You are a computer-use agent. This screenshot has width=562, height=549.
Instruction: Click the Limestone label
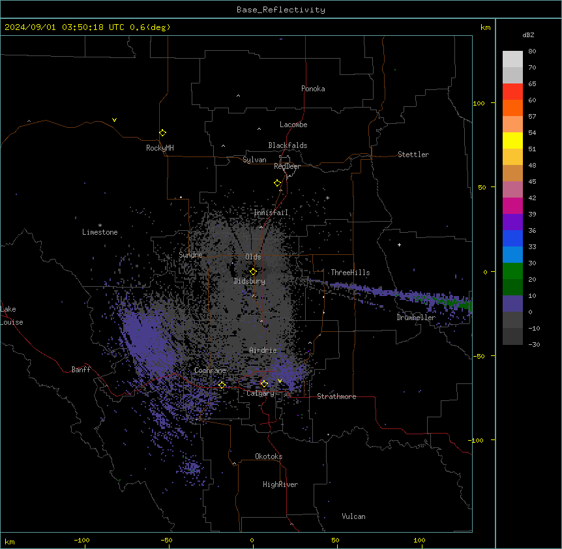coord(100,232)
